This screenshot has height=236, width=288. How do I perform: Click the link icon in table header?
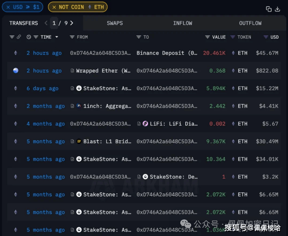click(x=19, y=37)
